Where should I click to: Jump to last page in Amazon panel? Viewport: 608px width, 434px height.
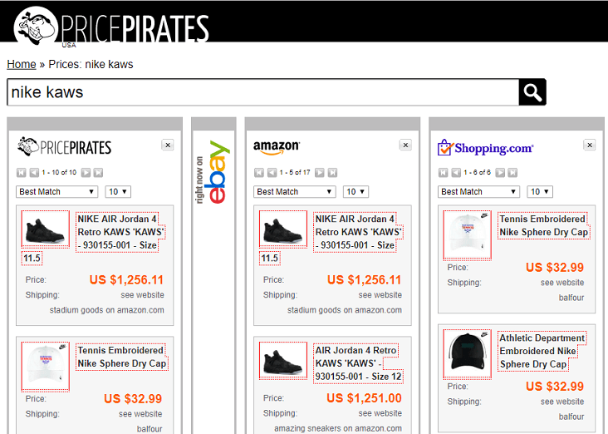click(333, 173)
